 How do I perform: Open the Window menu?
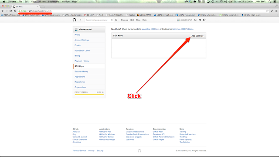[66, 1]
